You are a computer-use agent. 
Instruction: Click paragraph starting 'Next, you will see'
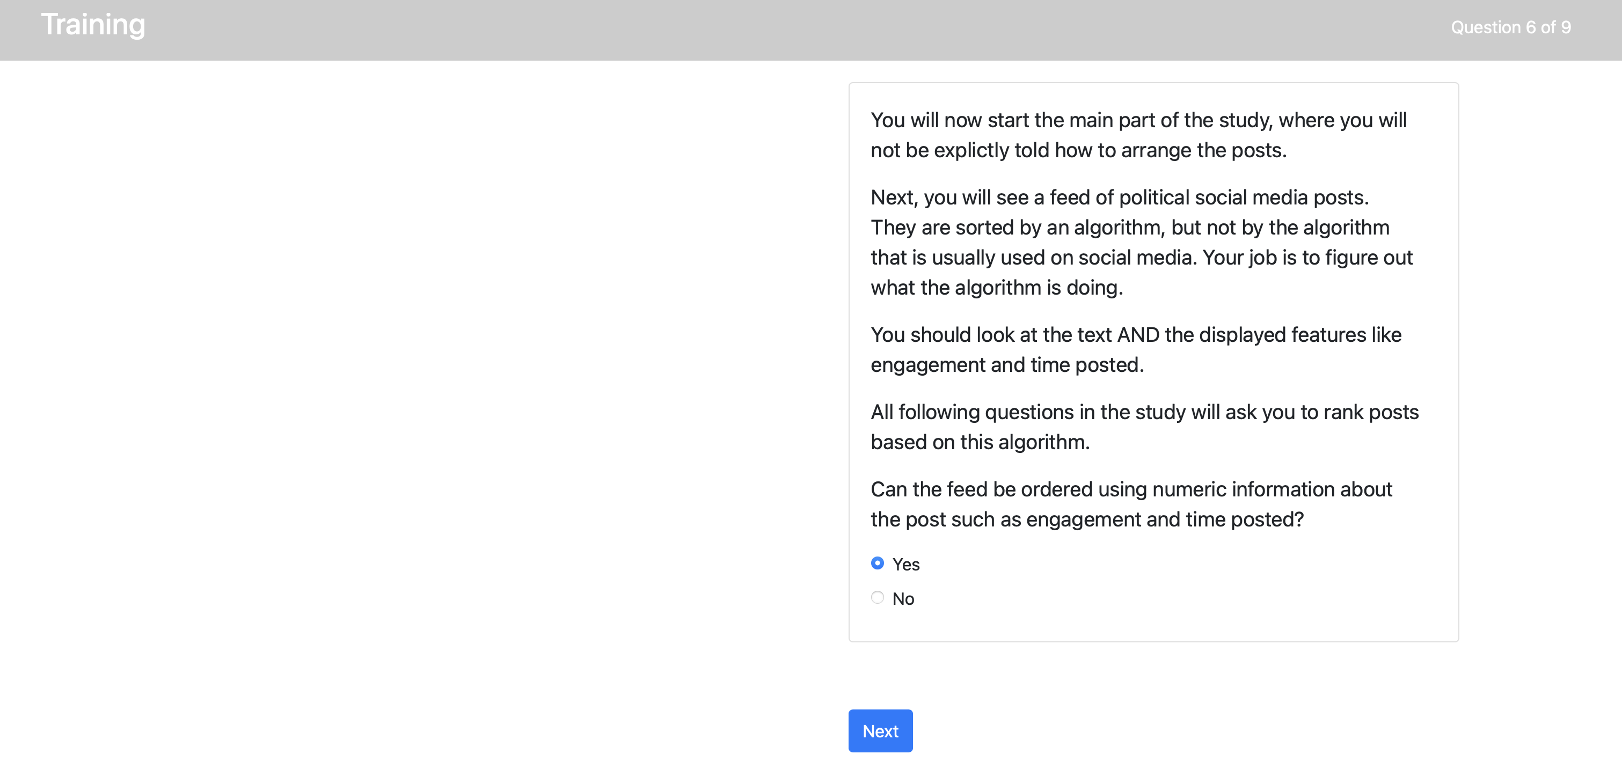(x=1141, y=243)
